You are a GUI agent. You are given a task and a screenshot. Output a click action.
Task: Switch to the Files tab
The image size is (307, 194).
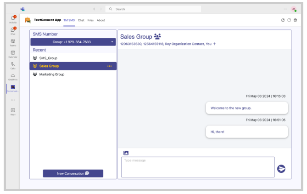90,20
